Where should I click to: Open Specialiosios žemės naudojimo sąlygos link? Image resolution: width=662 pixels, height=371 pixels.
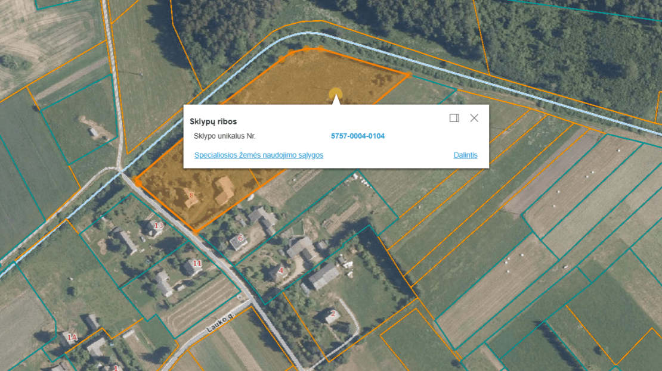pyautogui.click(x=259, y=155)
